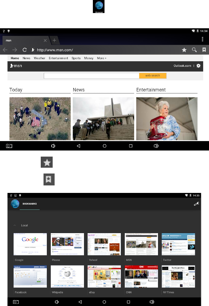Open the News photo of church steps
209x306 pixels.
[x=103, y=119]
